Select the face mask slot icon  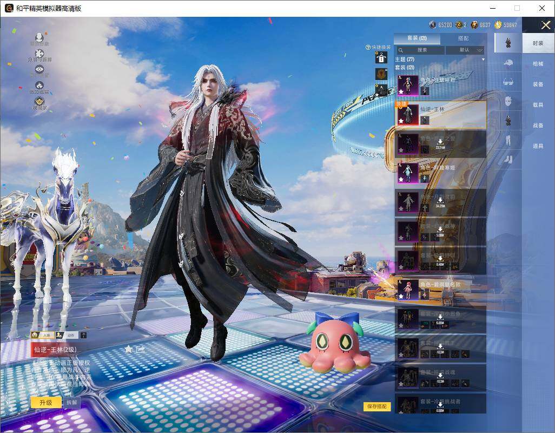[x=508, y=101]
